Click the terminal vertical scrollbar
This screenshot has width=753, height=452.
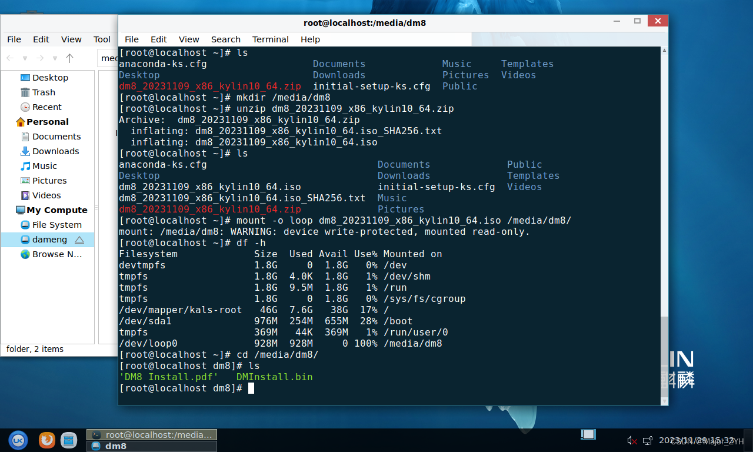(x=664, y=235)
